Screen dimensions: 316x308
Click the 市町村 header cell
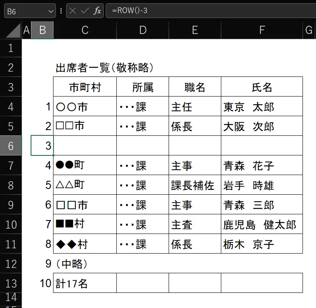(x=85, y=87)
